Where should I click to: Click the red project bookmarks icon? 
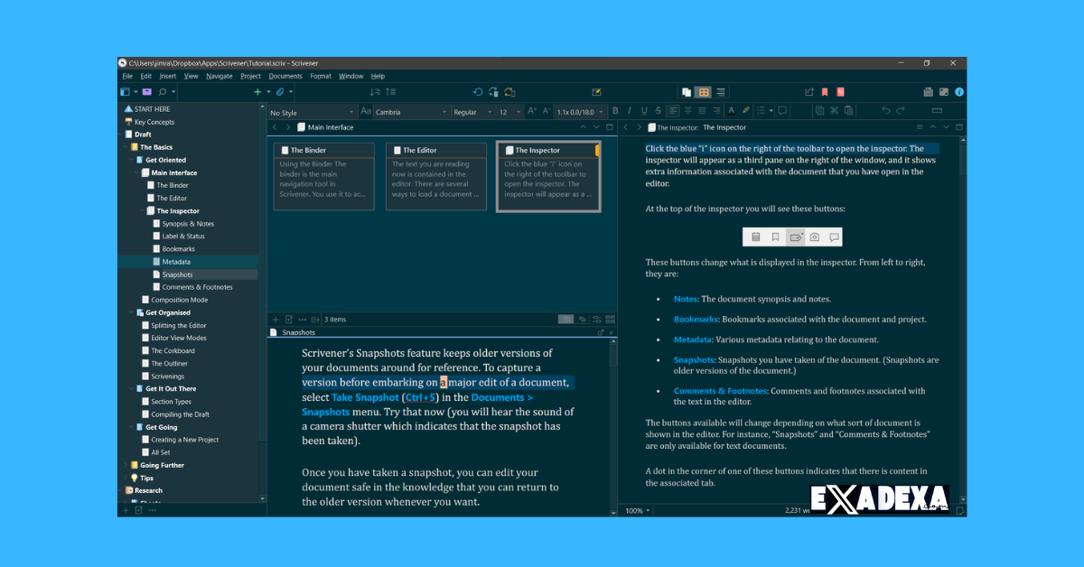coord(825,91)
